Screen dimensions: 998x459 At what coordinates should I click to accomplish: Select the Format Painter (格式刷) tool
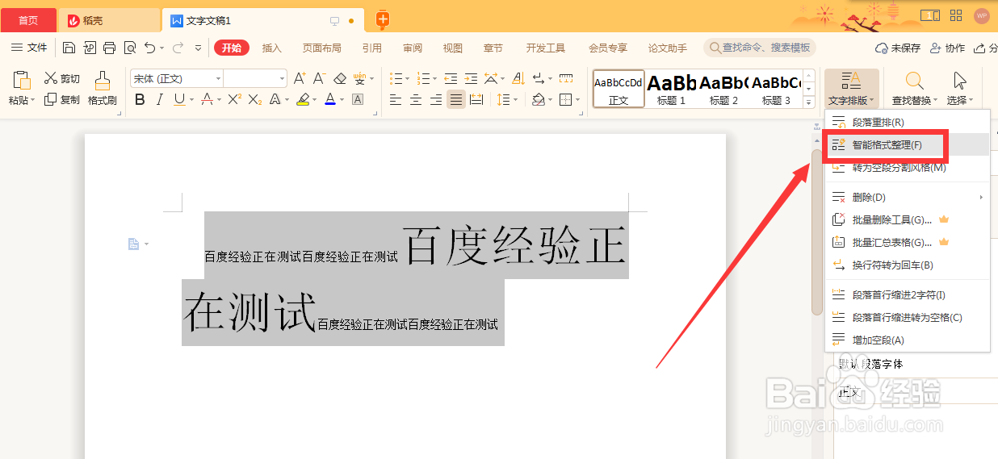point(103,89)
